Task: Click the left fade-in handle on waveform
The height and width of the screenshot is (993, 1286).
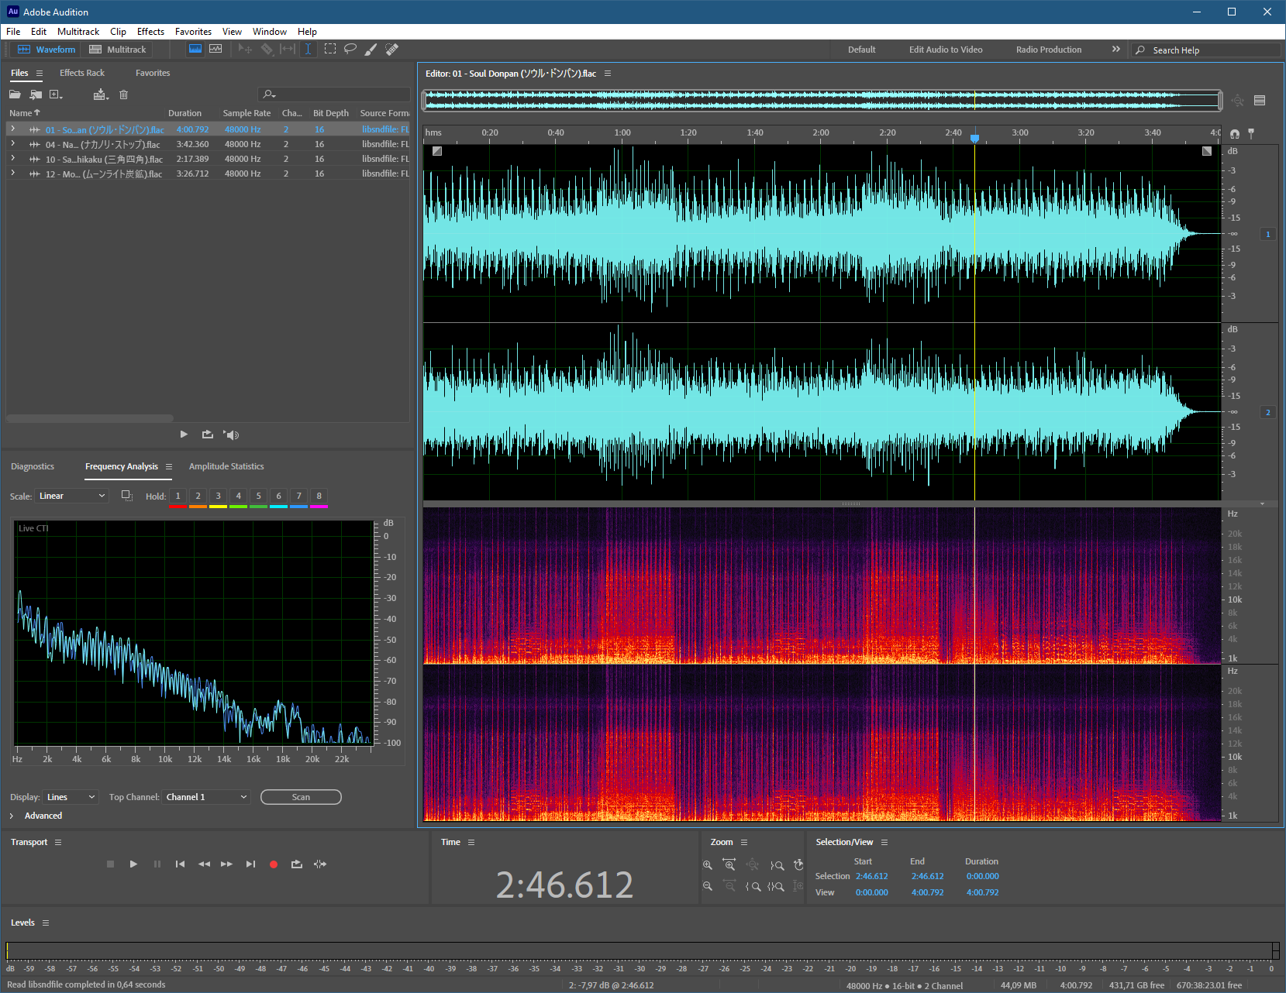Action: click(x=437, y=151)
